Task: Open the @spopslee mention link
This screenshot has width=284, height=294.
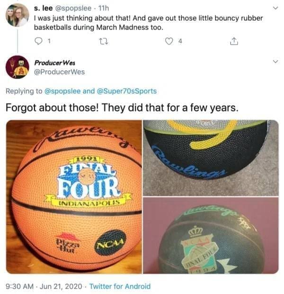Action: tap(62, 91)
